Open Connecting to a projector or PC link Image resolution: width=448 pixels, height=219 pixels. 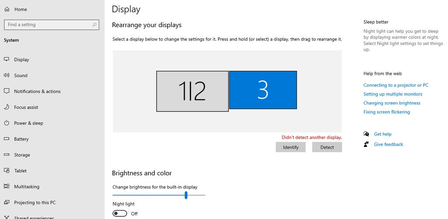pyautogui.click(x=396, y=85)
